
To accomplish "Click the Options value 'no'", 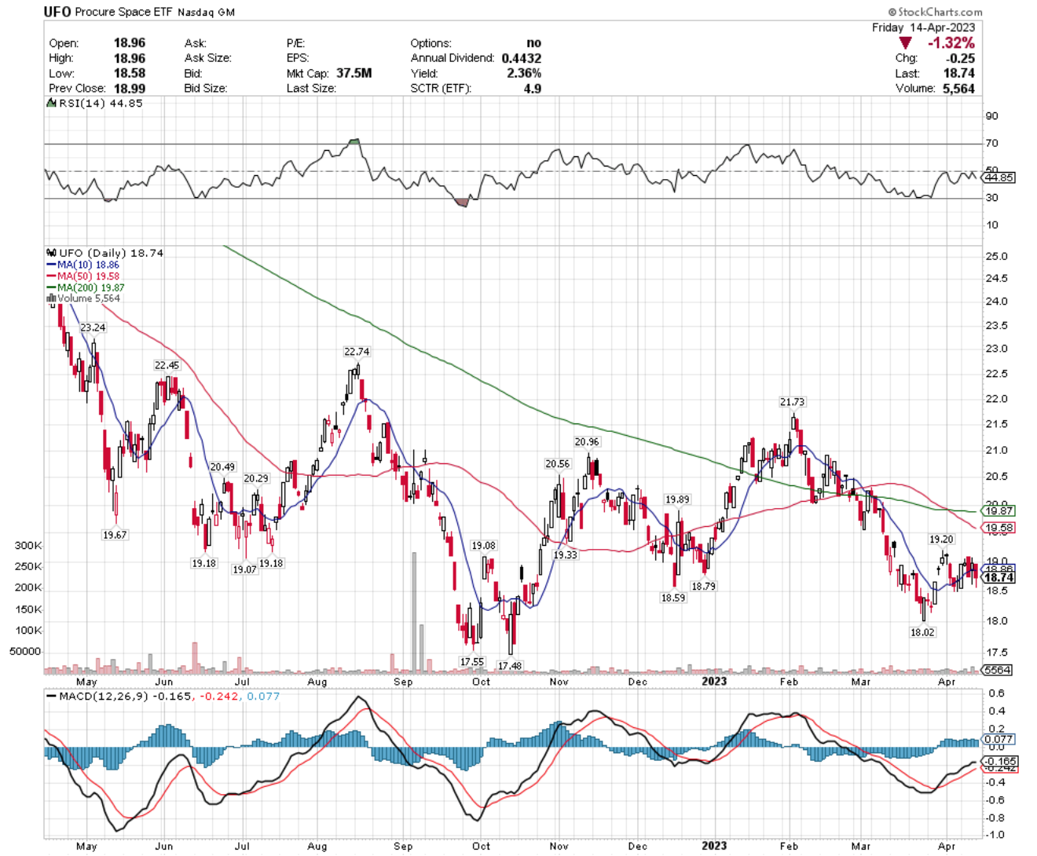I will click(x=534, y=43).
